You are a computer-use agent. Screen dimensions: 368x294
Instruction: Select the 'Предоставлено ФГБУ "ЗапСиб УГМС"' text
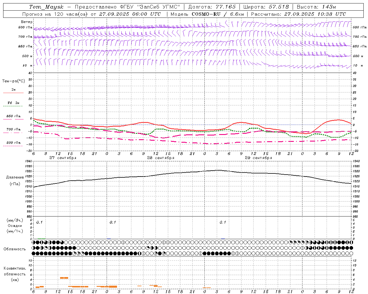(x=128, y=7)
